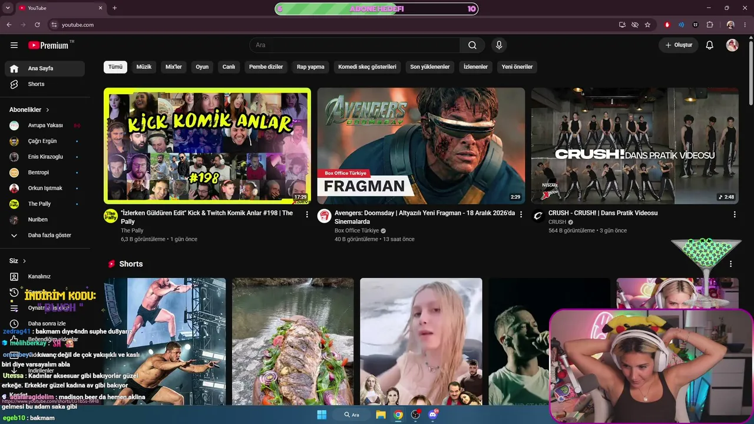Play the CRUSH Dans Pratik Videosu thumbnail
This screenshot has height=424, width=754.
click(x=635, y=146)
